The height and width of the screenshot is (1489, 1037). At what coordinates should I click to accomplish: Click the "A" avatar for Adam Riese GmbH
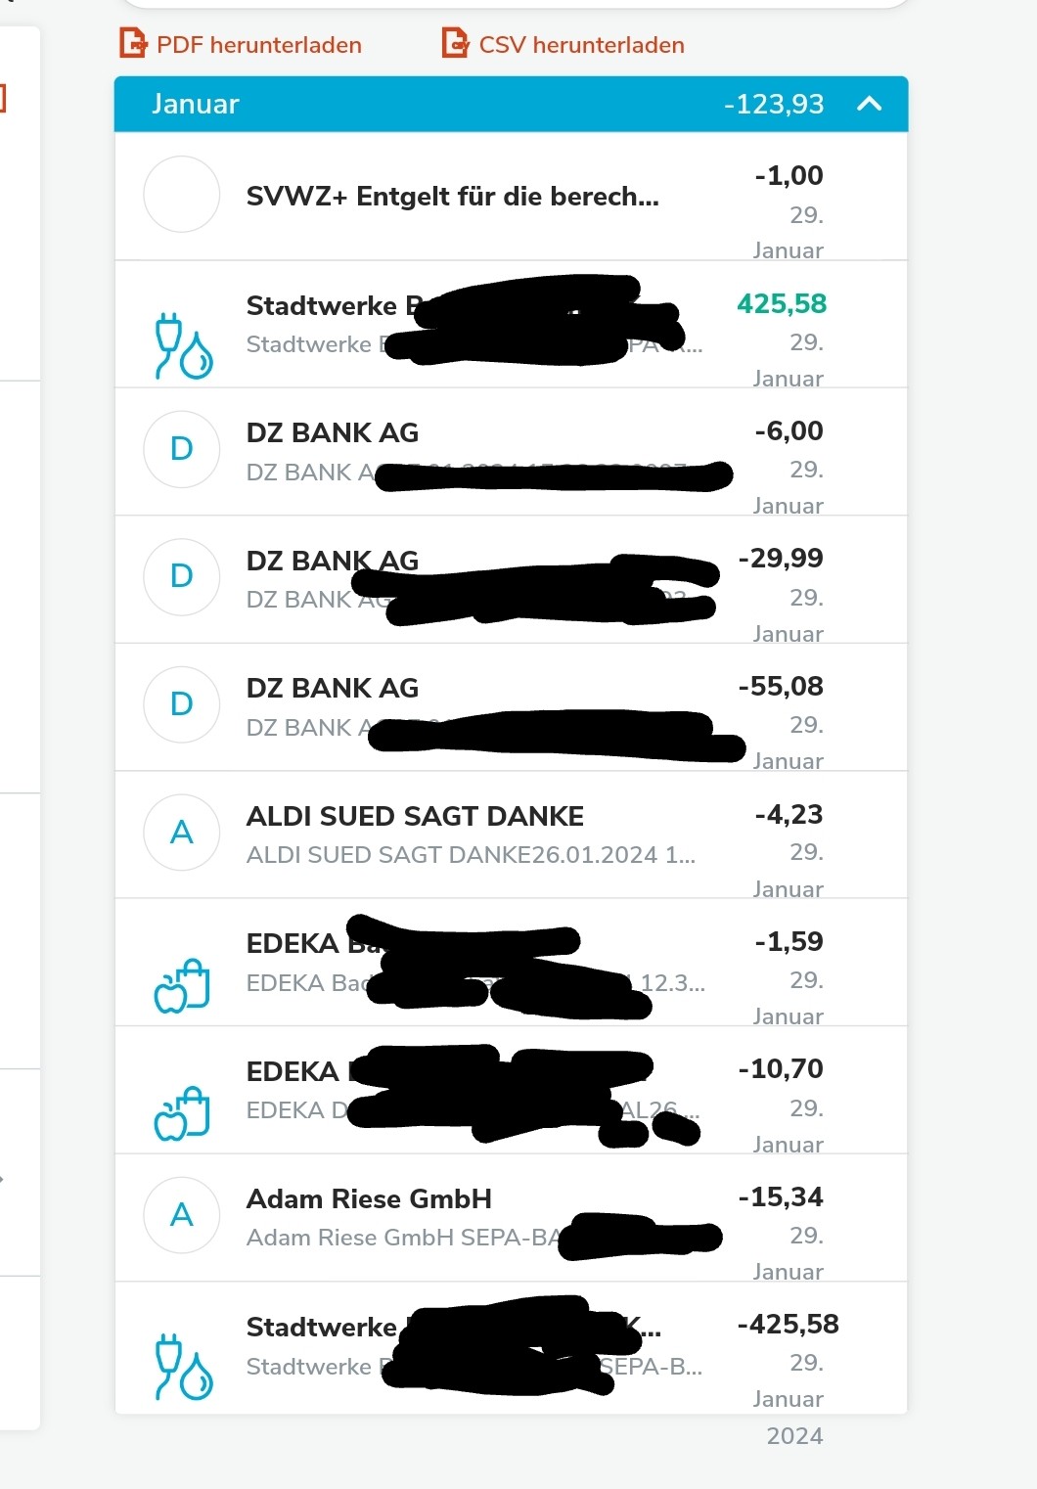coord(182,1215)
